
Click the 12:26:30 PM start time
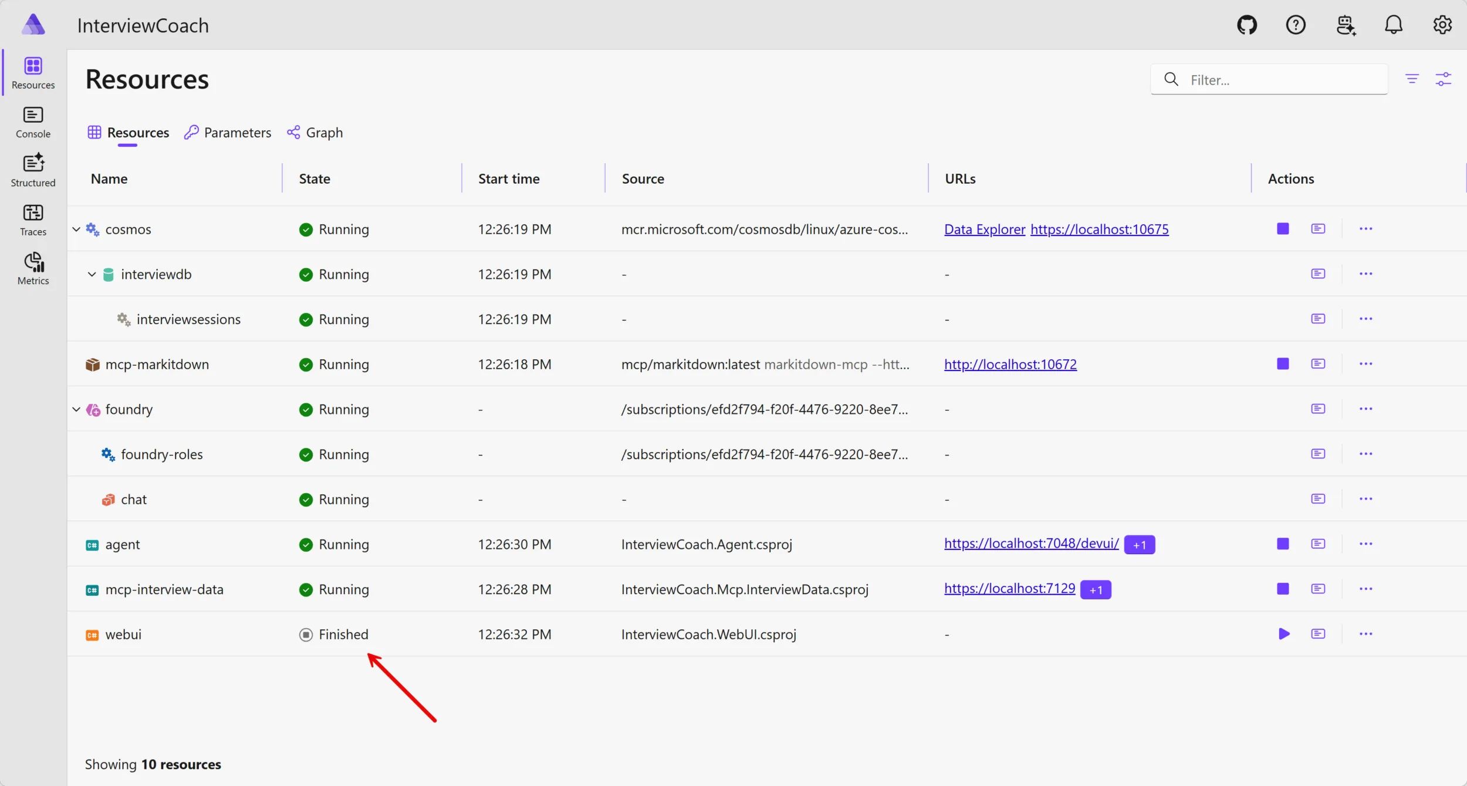pos(515,545)
